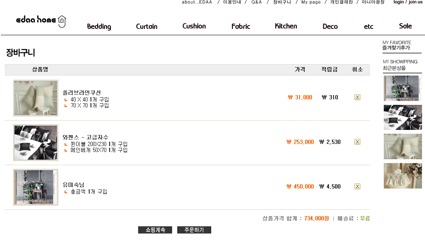425x242 pixels.
Task: Open the Q&A link in top navigation
Action: tap(256, 2)
